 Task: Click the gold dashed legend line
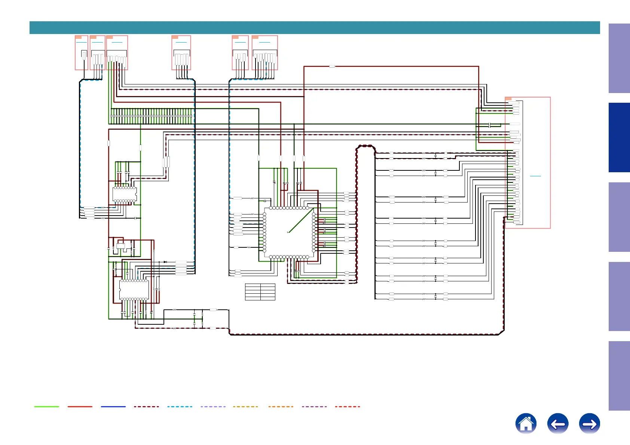(246, 407)
